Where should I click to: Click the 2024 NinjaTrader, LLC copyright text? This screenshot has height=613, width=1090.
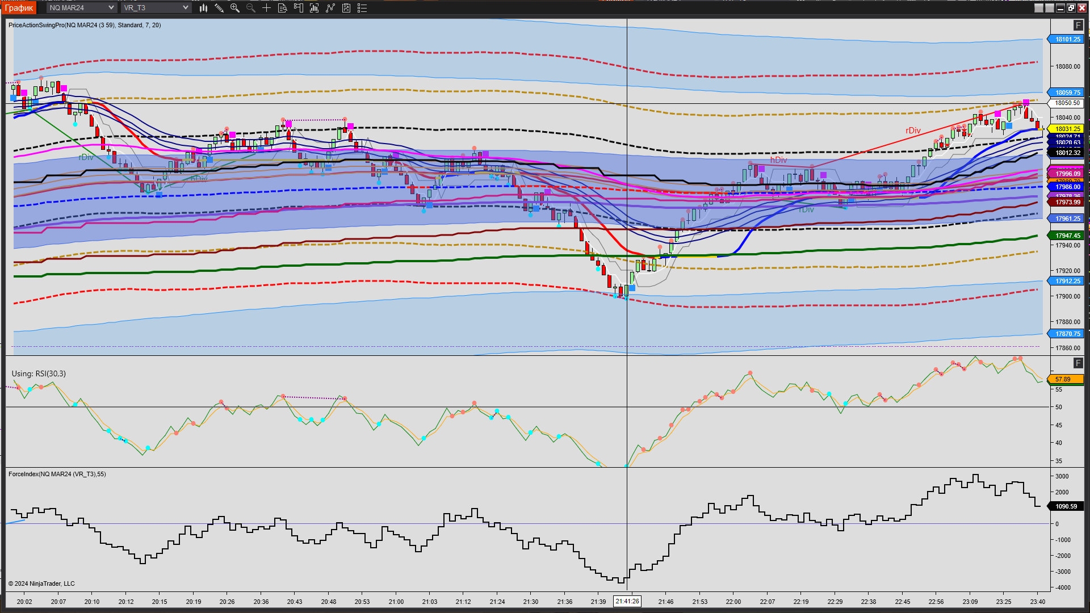(x=41, y=583)
